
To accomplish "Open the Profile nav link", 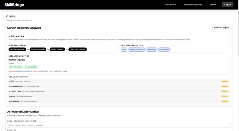I will 213,5.
